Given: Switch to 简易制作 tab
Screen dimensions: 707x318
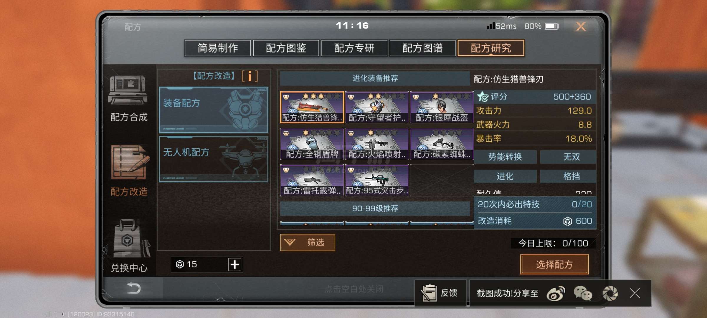Looking at the screenshot, I should [x=218, y=48].
